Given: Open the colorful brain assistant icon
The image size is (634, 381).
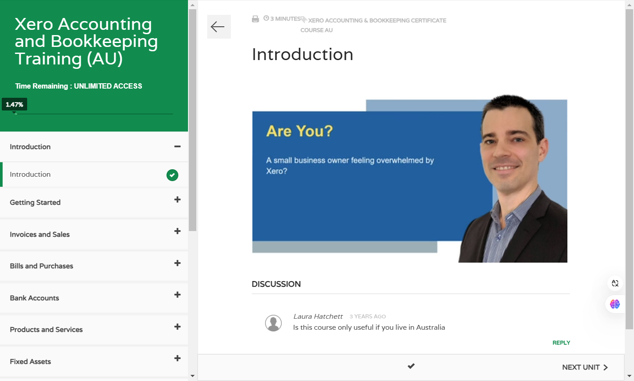Looking at the screenshot, I should point(615,304).
